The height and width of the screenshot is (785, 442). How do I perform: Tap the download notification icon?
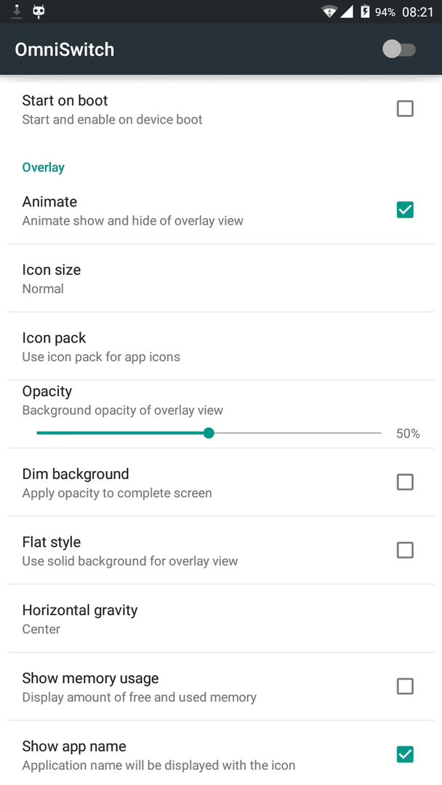pyautogui.click(x=17, y=11)
